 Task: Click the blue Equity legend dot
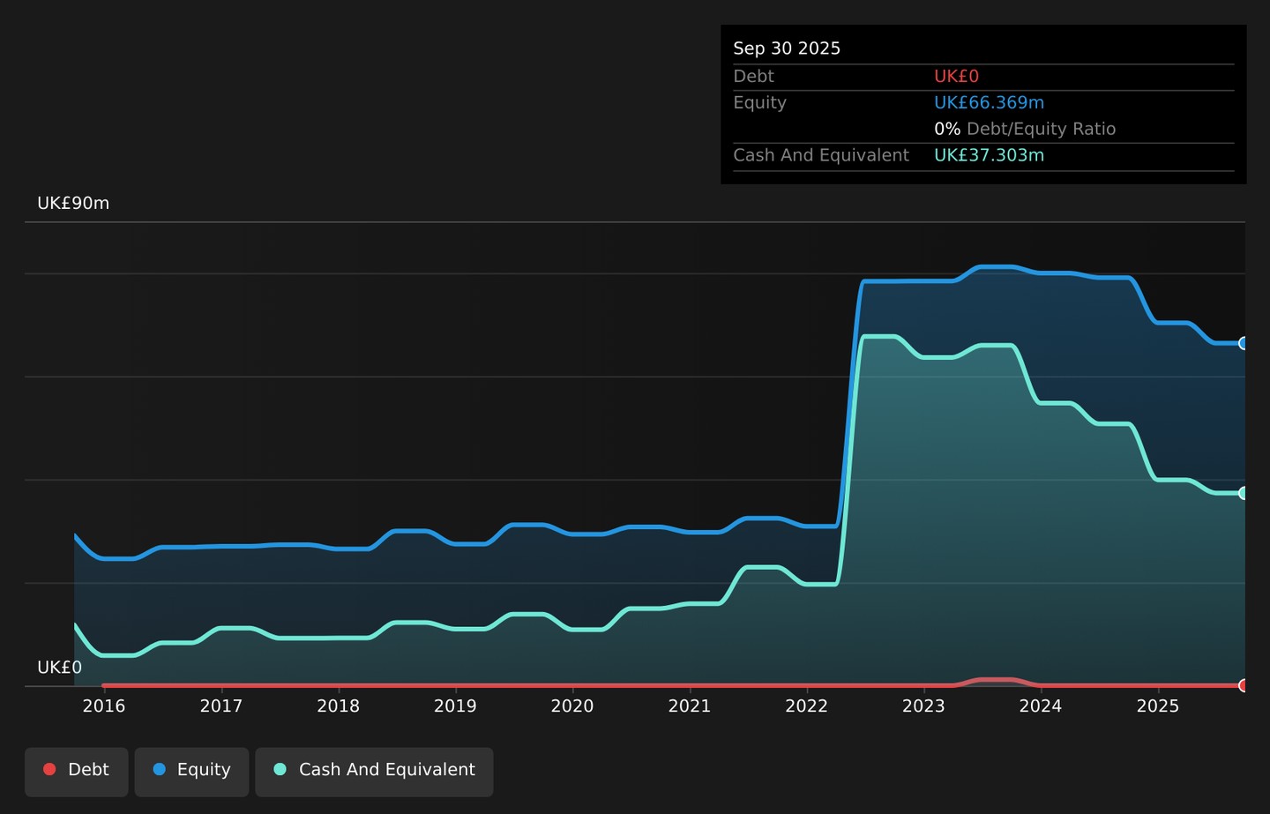click(160, 769)
